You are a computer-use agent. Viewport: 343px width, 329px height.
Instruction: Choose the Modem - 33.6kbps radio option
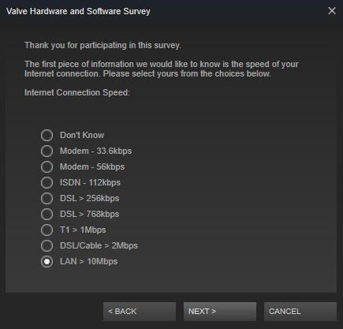tap(47, 151)
